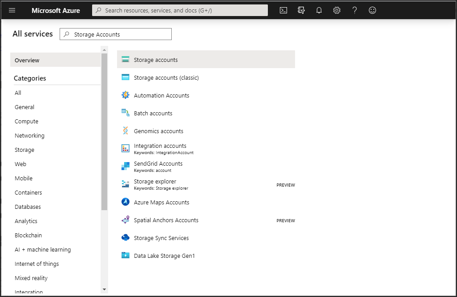Click the category list scrollbar thumb
457x297 pixels.
point(104,131)
